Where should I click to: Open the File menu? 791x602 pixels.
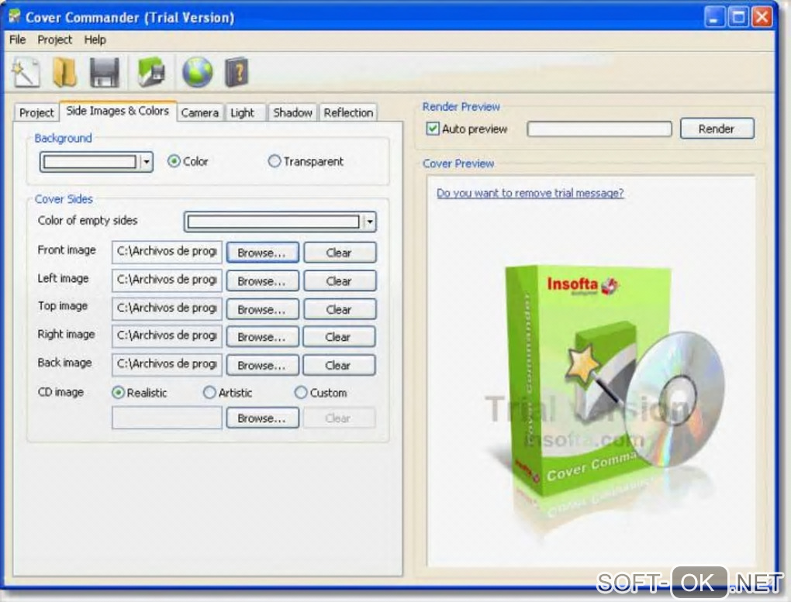18,40
